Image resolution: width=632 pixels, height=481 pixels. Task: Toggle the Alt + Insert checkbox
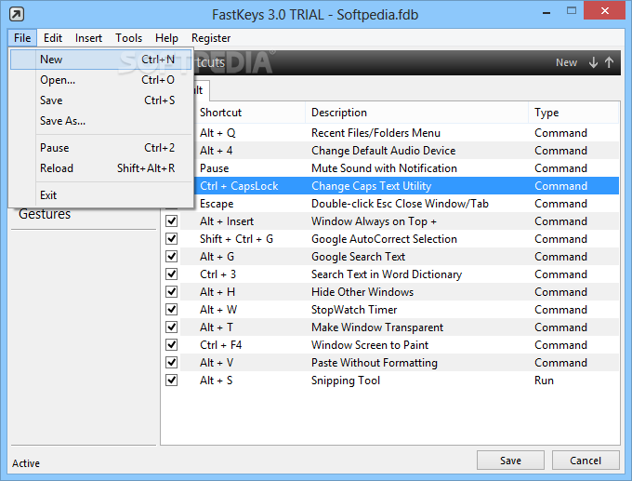pos(171,221)
